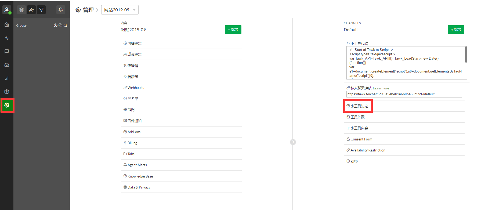The width and height of the screenshot is (503, 210).
Task: Open the user status profile icon
Action: [7, 10]
